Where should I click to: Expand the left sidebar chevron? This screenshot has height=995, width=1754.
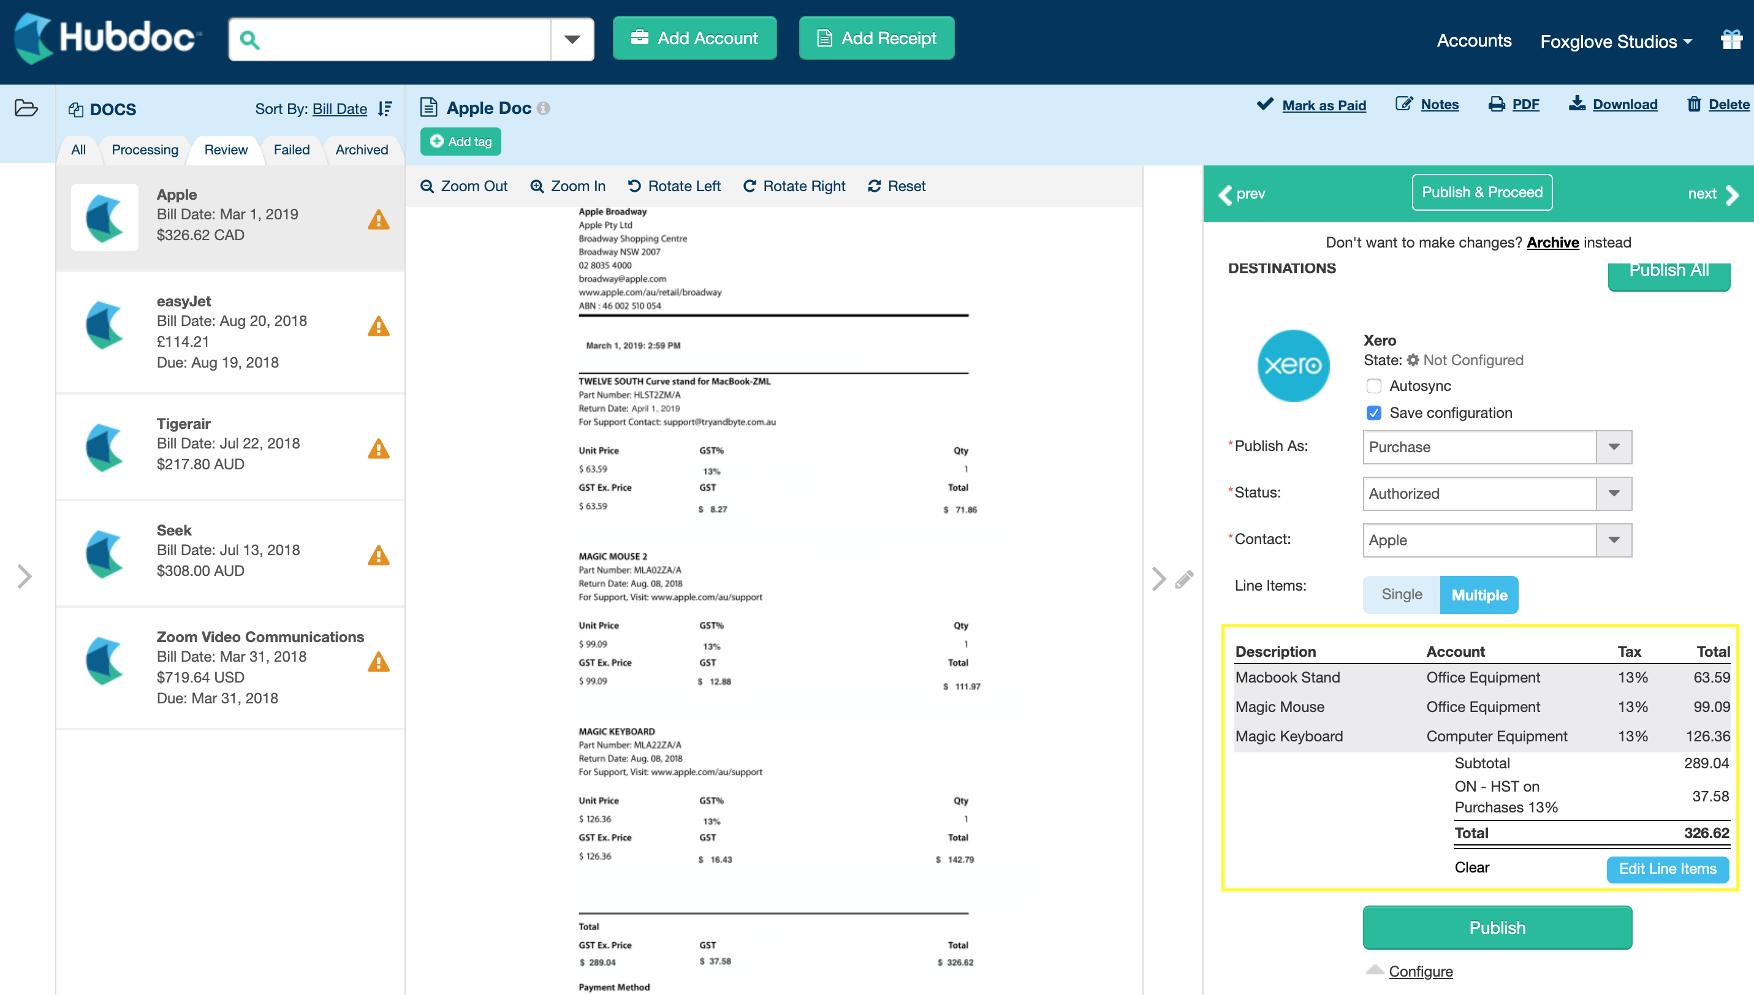(25, 576)
